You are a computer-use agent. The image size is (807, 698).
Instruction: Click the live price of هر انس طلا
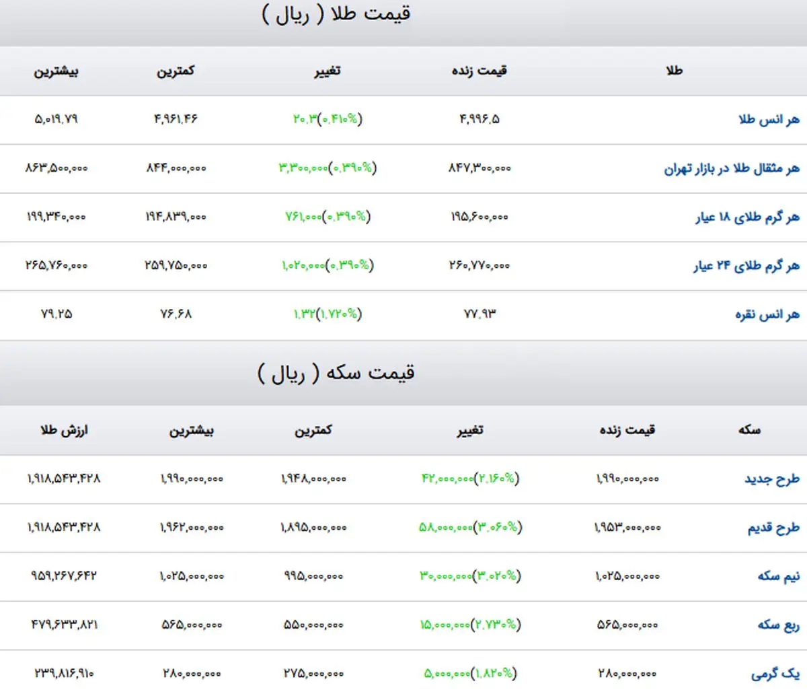point(479,119)
